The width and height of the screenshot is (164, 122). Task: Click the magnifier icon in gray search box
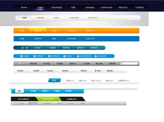122,64
